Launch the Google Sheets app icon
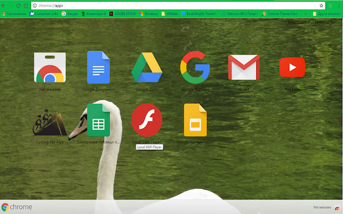 pyautogui.click(x=98, y=120)
